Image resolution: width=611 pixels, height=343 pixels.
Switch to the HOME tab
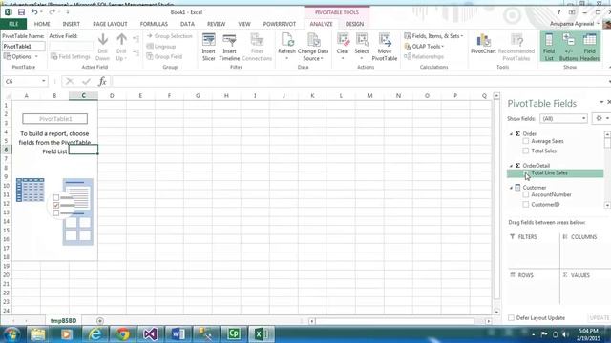(x=42, y=24)
